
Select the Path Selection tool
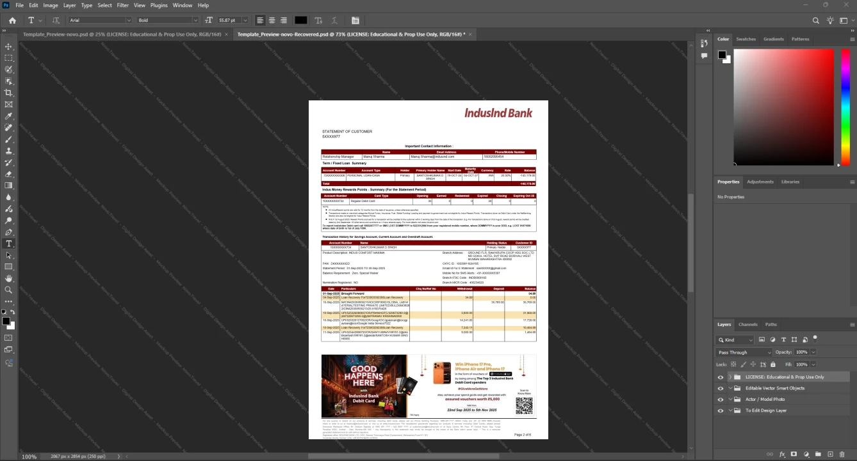pos(9,255)
